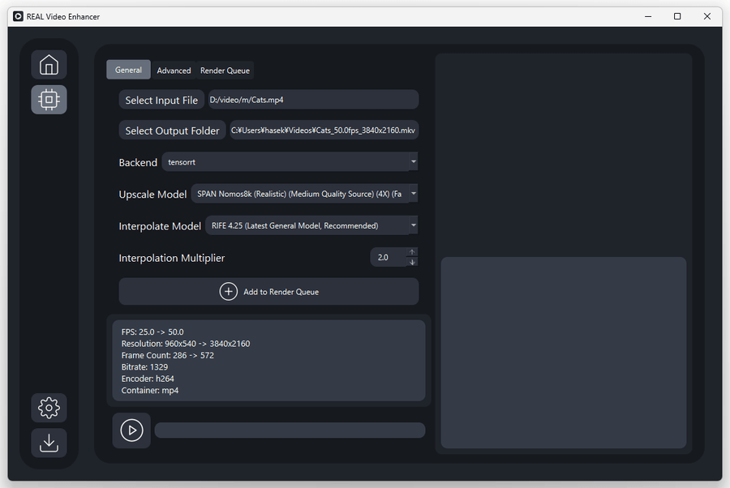
Task: Click the Container: mp4 line
Action: pos(149,390)
